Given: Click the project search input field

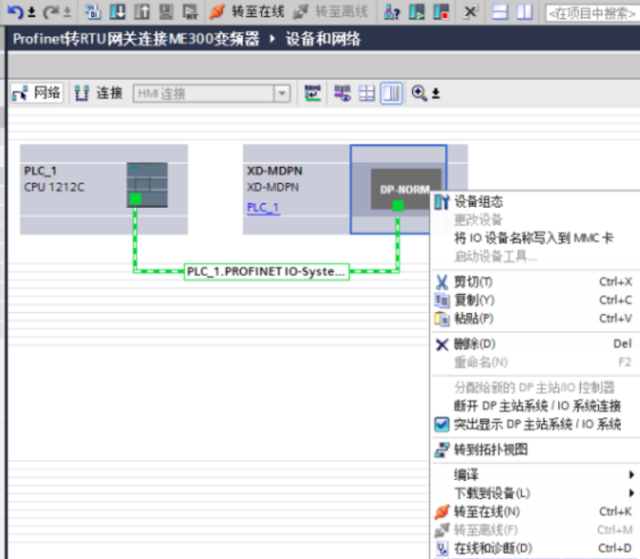Looking at the screenshot, I should point(590,14).
